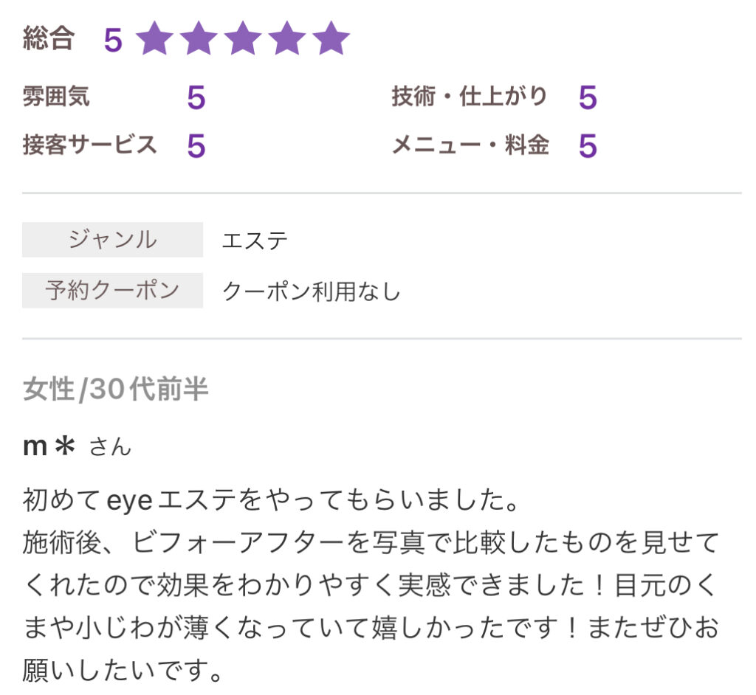Viewport: 756px width, 695px height.
Task: Click the 技術・仕上がり rating label
Action: point(469,96)
